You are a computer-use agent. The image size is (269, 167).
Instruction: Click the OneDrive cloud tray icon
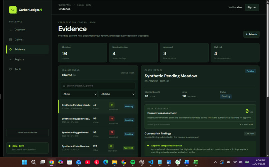coord(229,162)
